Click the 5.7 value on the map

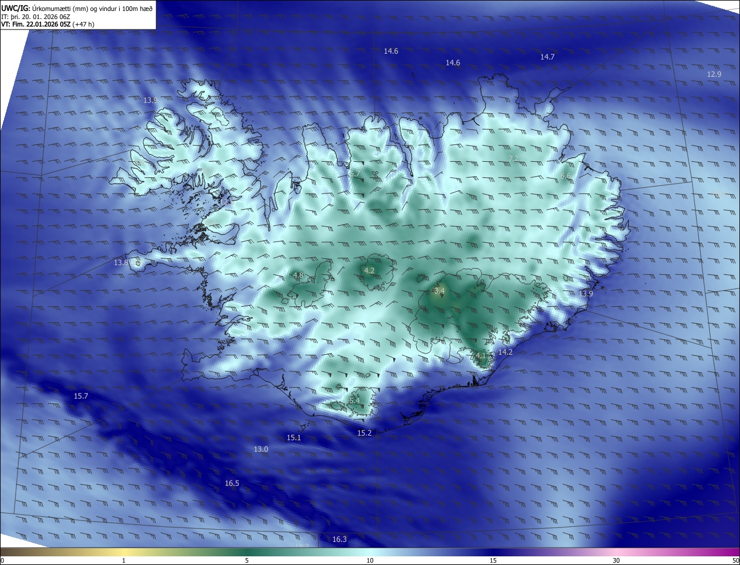[354, 173]
